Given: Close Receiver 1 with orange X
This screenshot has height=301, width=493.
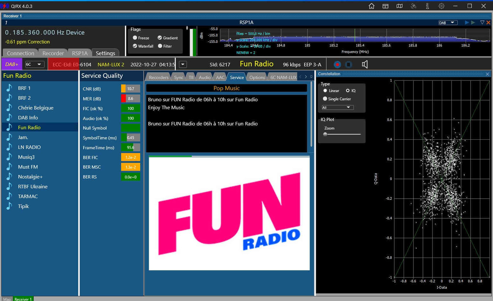Looking at the screenshot, I should click(488, 23).
